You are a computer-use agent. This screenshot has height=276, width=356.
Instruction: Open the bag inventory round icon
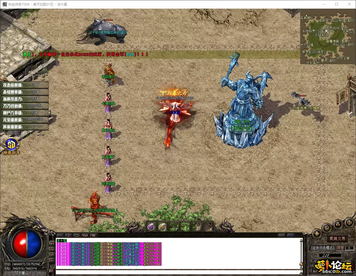point(327,228)
